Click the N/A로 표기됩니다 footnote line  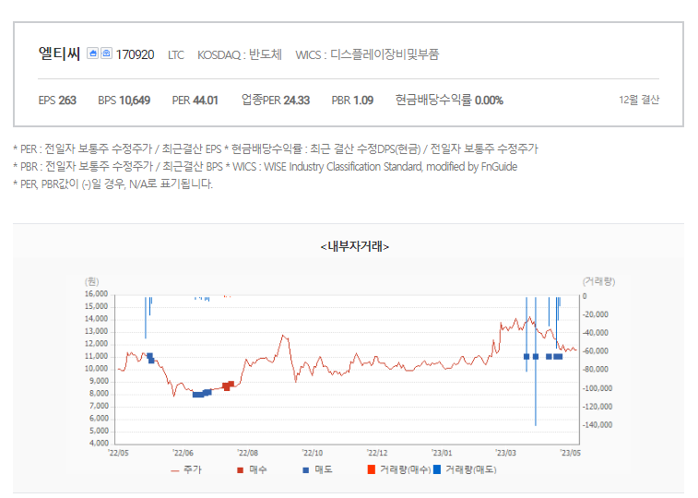[113, 184]
